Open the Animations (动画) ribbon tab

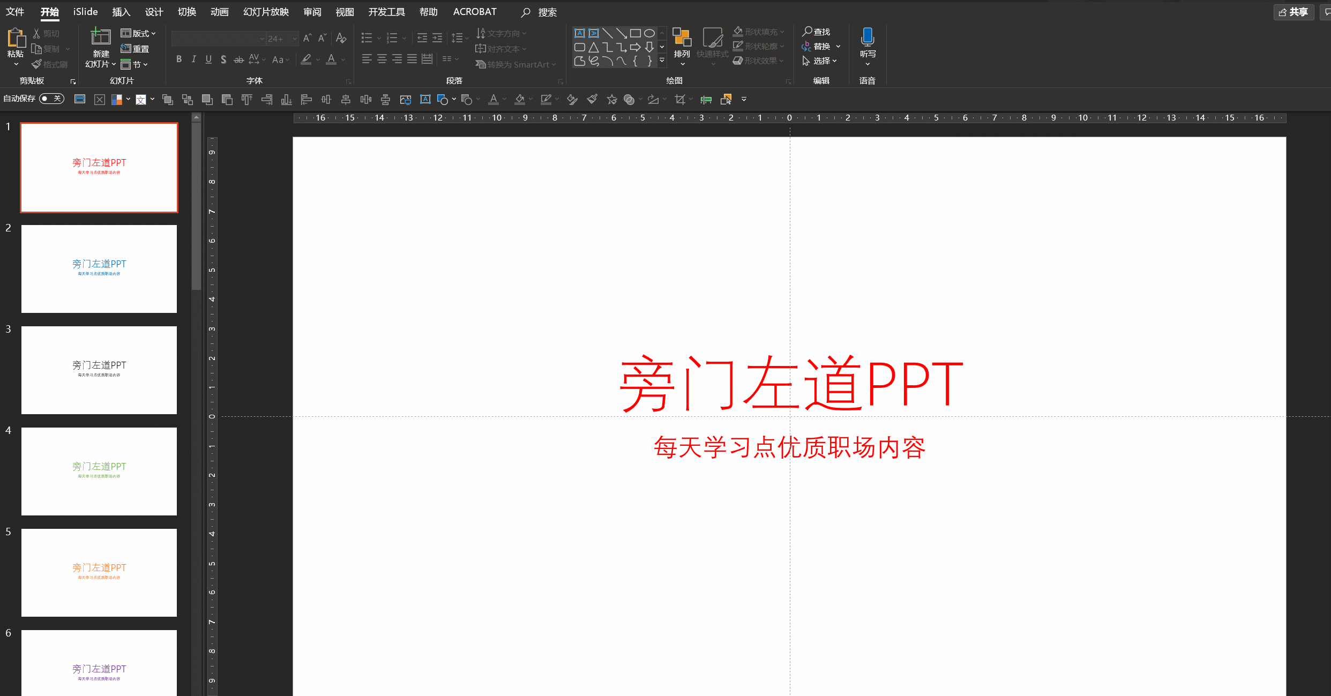(219, 12)
